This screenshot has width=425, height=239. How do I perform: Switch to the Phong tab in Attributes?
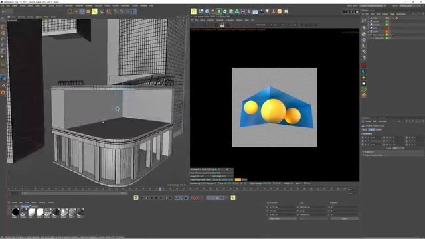tap(379, 130)
